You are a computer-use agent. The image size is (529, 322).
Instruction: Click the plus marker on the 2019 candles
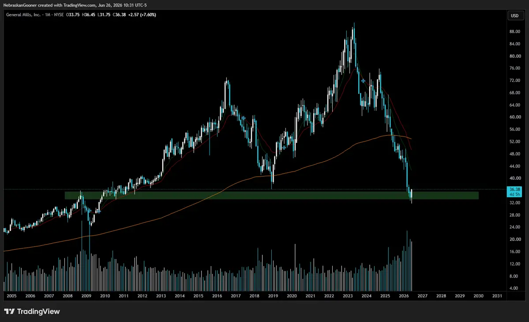click(x=284, y=148)
